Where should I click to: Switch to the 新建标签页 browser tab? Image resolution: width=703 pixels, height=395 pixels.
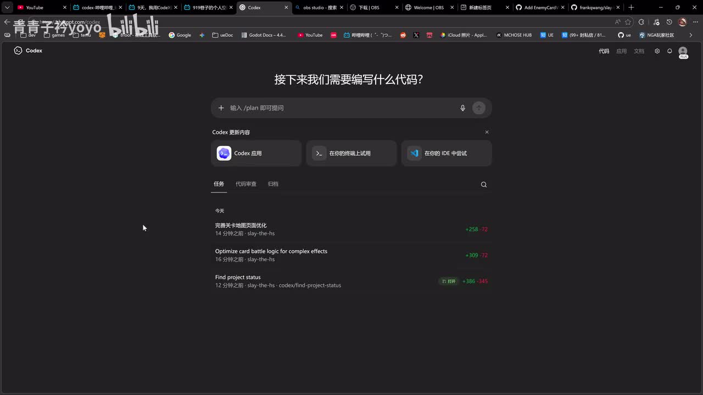pos(484,8)
